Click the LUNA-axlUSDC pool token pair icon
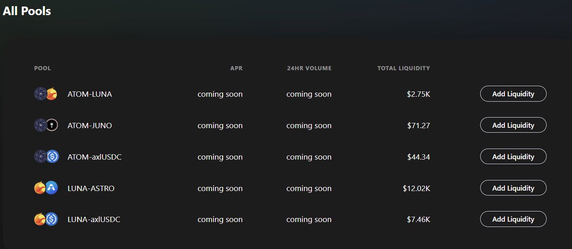Viewport: 572px width, 249px height. (x=46, y=220)
